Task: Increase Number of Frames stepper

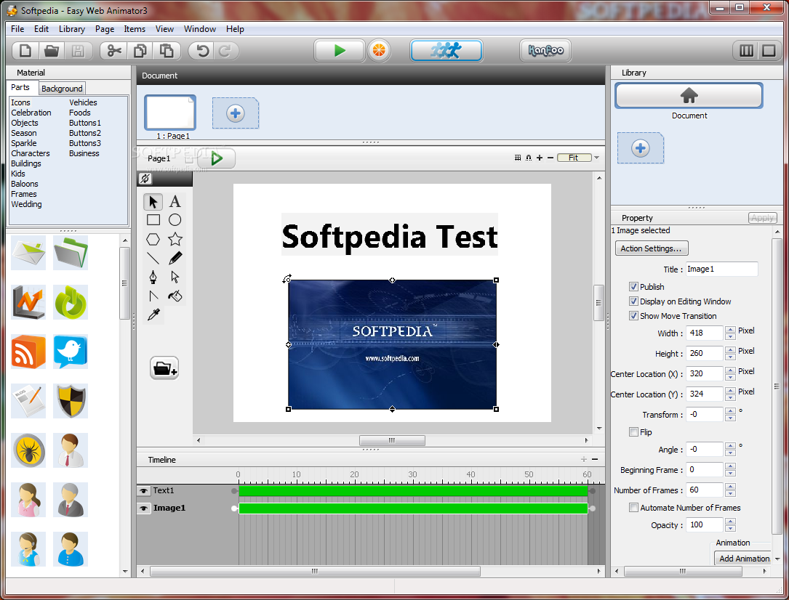Action: 730,487
